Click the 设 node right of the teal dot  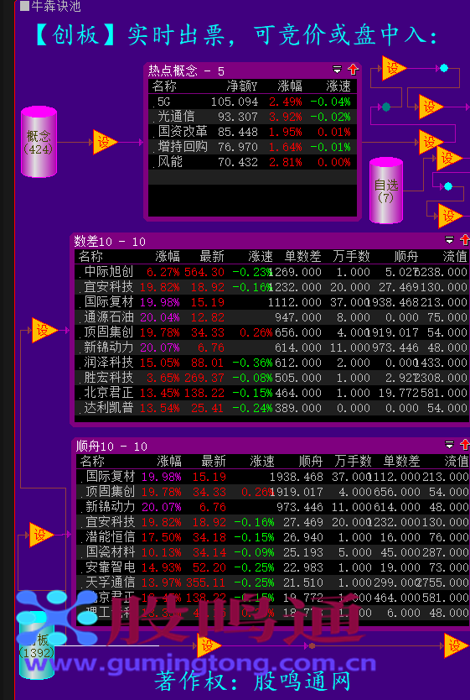point(431,107)
